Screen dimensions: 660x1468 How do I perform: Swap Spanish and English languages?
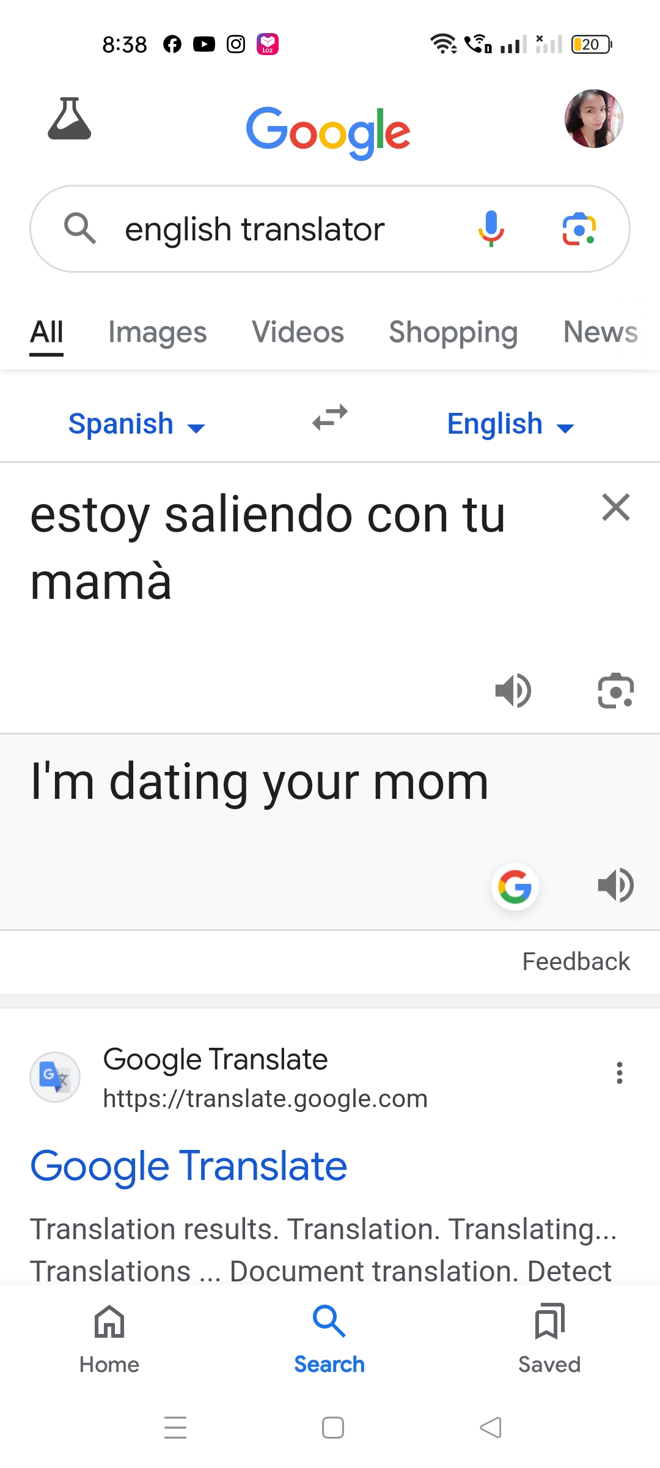click(330, 418)
